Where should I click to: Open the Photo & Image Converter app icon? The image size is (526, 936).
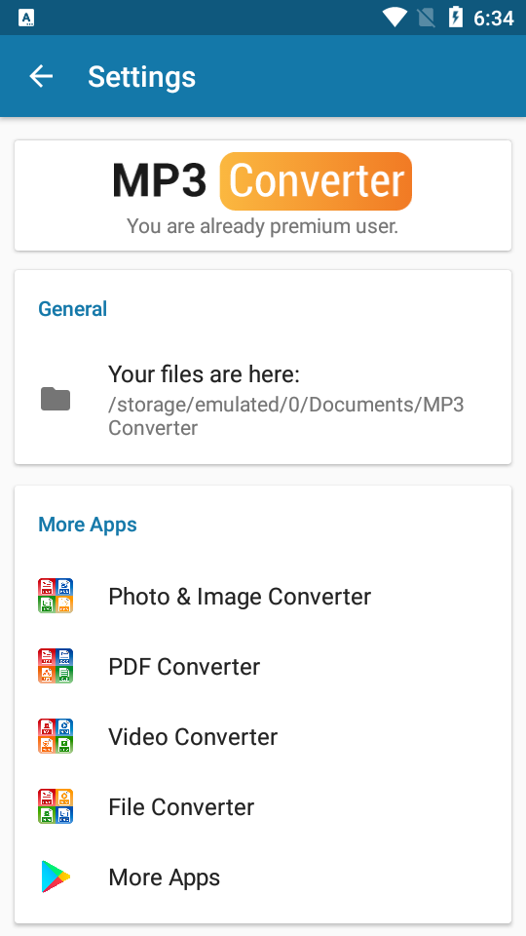(56, 596)
